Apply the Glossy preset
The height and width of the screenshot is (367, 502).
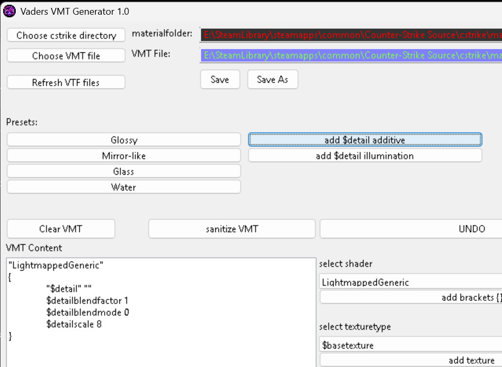coord(124,140)
